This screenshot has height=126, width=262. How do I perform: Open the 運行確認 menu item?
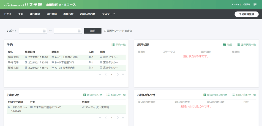[35, 14]
